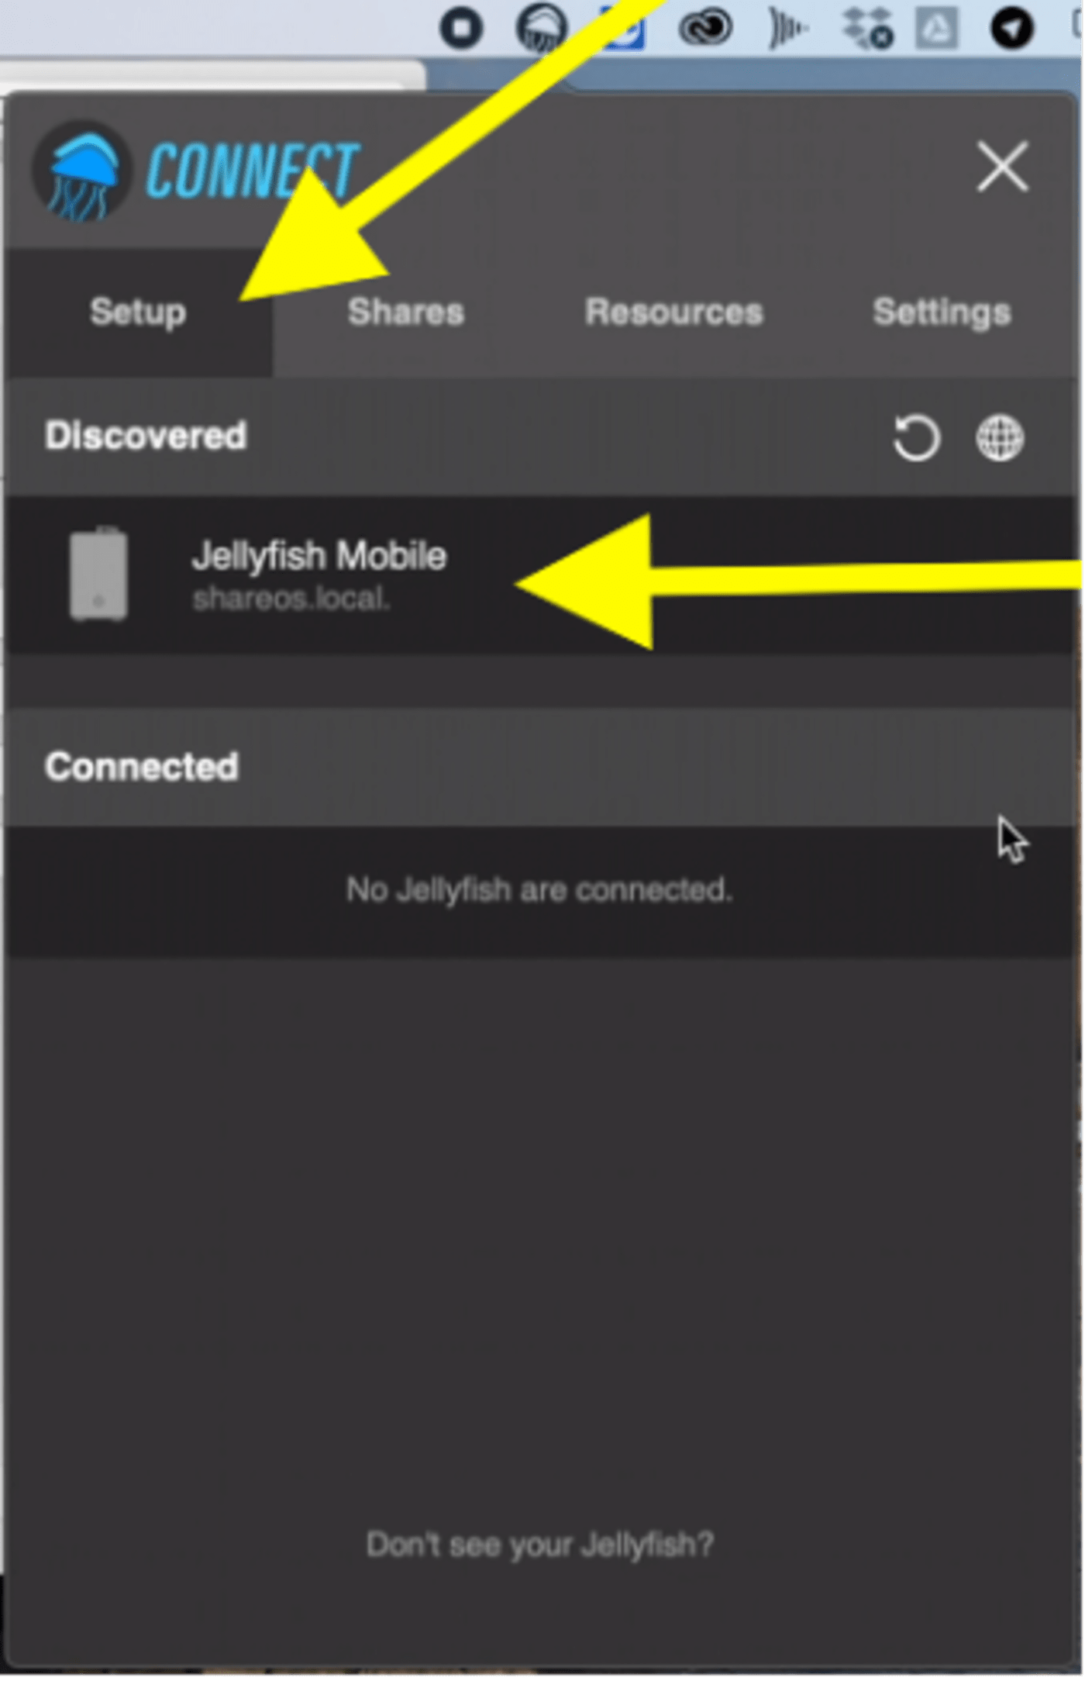Click the grey triangle menu bar icon
This screenshot has width=1085, height=1681.
point(936,29)
